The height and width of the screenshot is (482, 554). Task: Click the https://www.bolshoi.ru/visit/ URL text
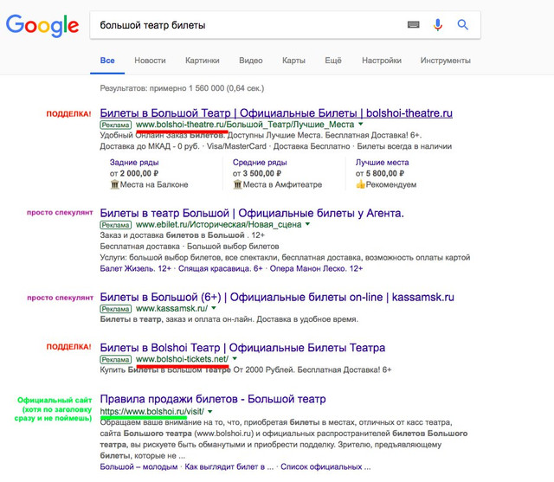point(152,411)
